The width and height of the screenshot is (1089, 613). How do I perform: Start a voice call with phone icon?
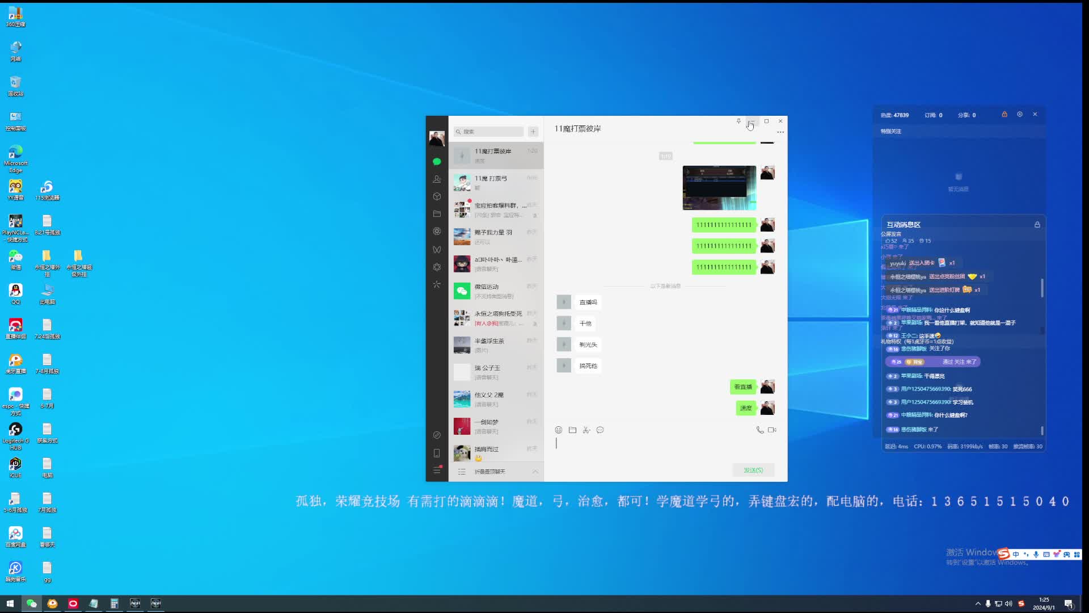tap(759, 430)
